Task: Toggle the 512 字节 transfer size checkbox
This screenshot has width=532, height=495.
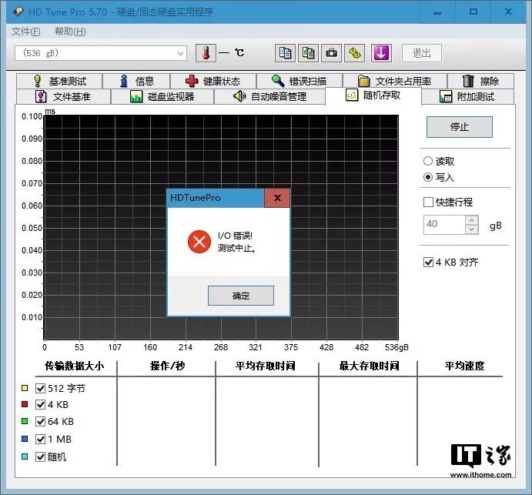Action: [41, 389]
